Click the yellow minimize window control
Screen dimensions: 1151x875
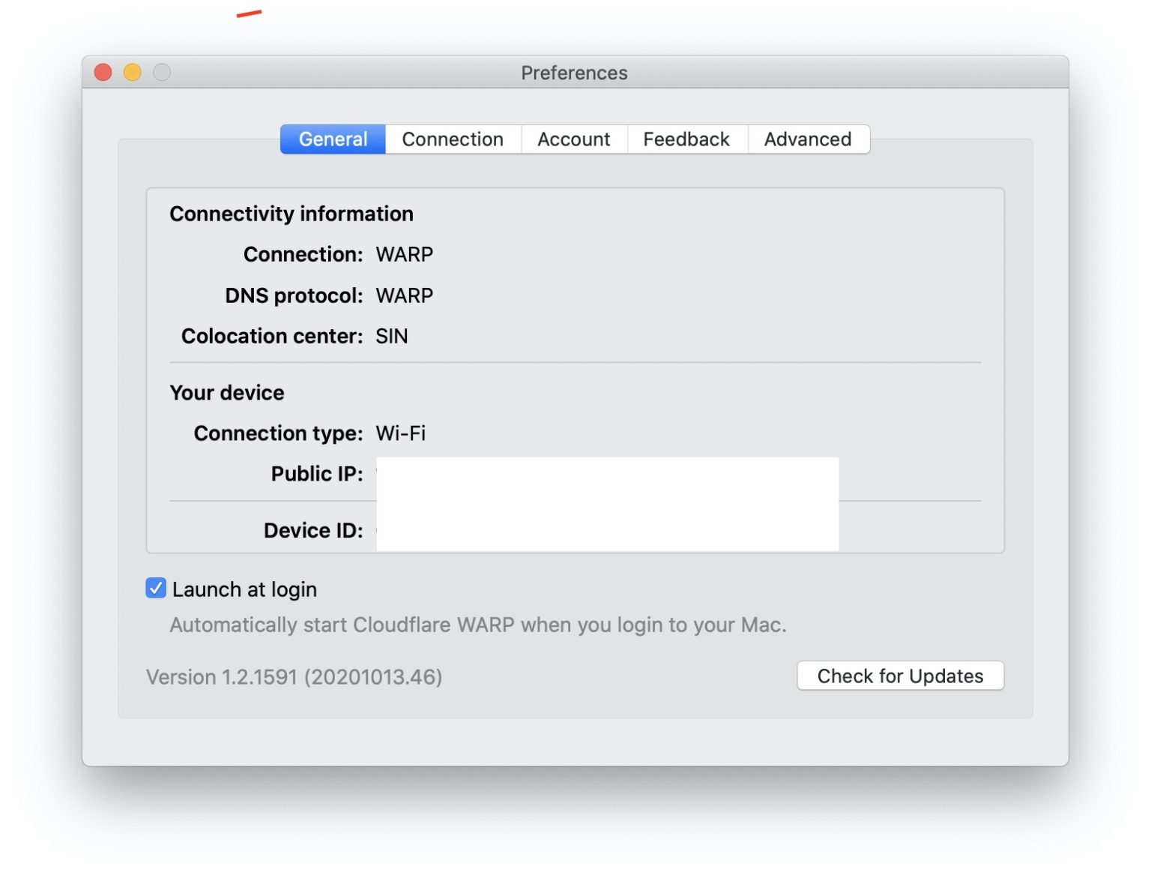(133, 72)
